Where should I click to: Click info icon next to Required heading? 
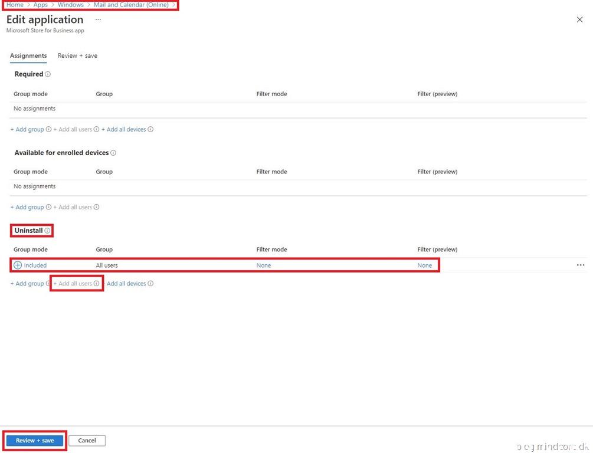[x=48, y=74]
